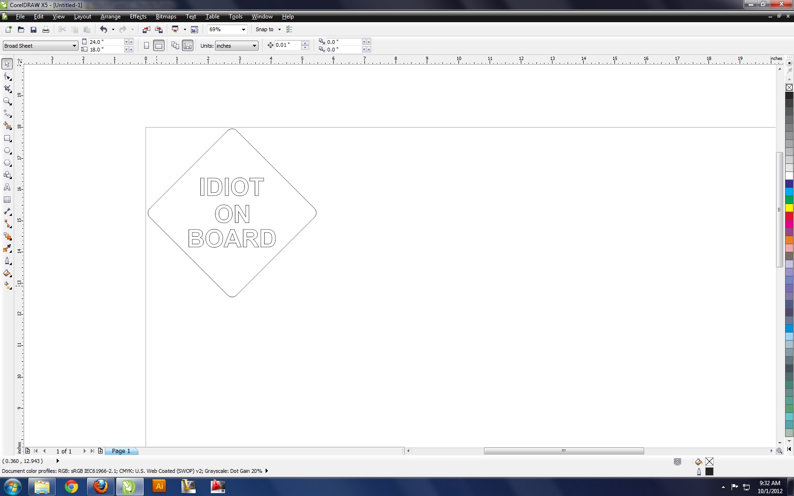
Task: Expand the color palette flyout arrow at bottom
Action: (789, 449)
